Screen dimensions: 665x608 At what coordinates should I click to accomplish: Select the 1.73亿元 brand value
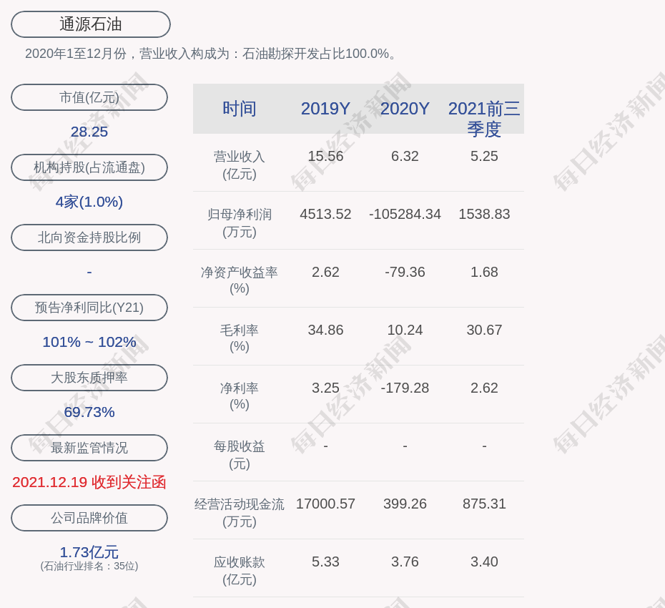coord(89,552)
